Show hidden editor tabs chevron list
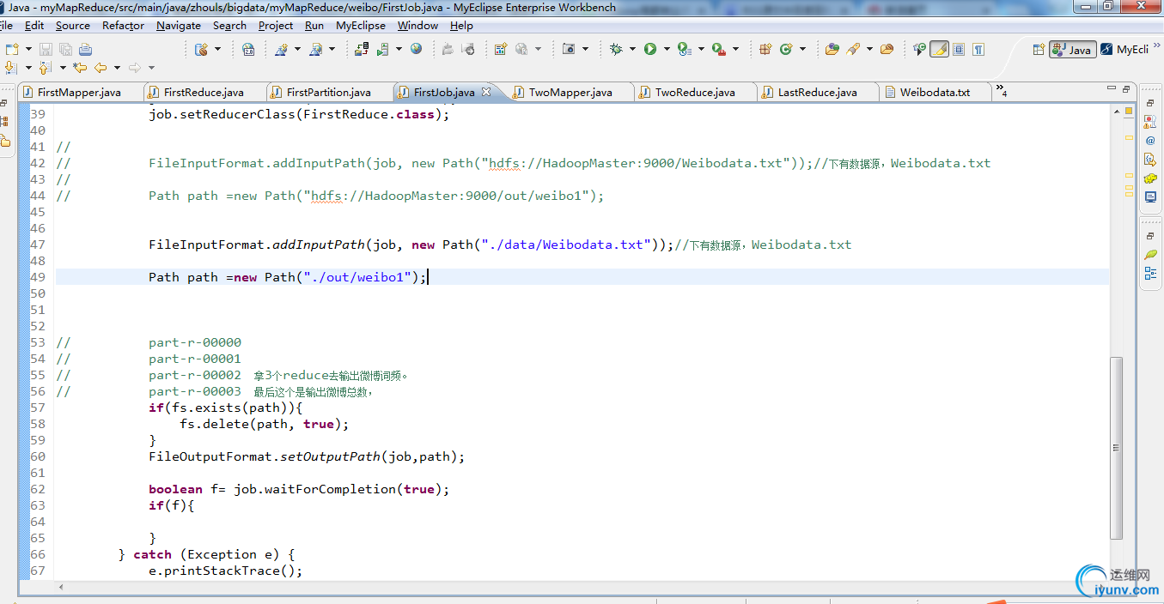1164x604 pixels. click(1001, 90)
